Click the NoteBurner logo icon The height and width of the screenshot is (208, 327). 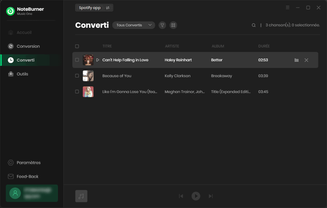click(x=11, y=11)
